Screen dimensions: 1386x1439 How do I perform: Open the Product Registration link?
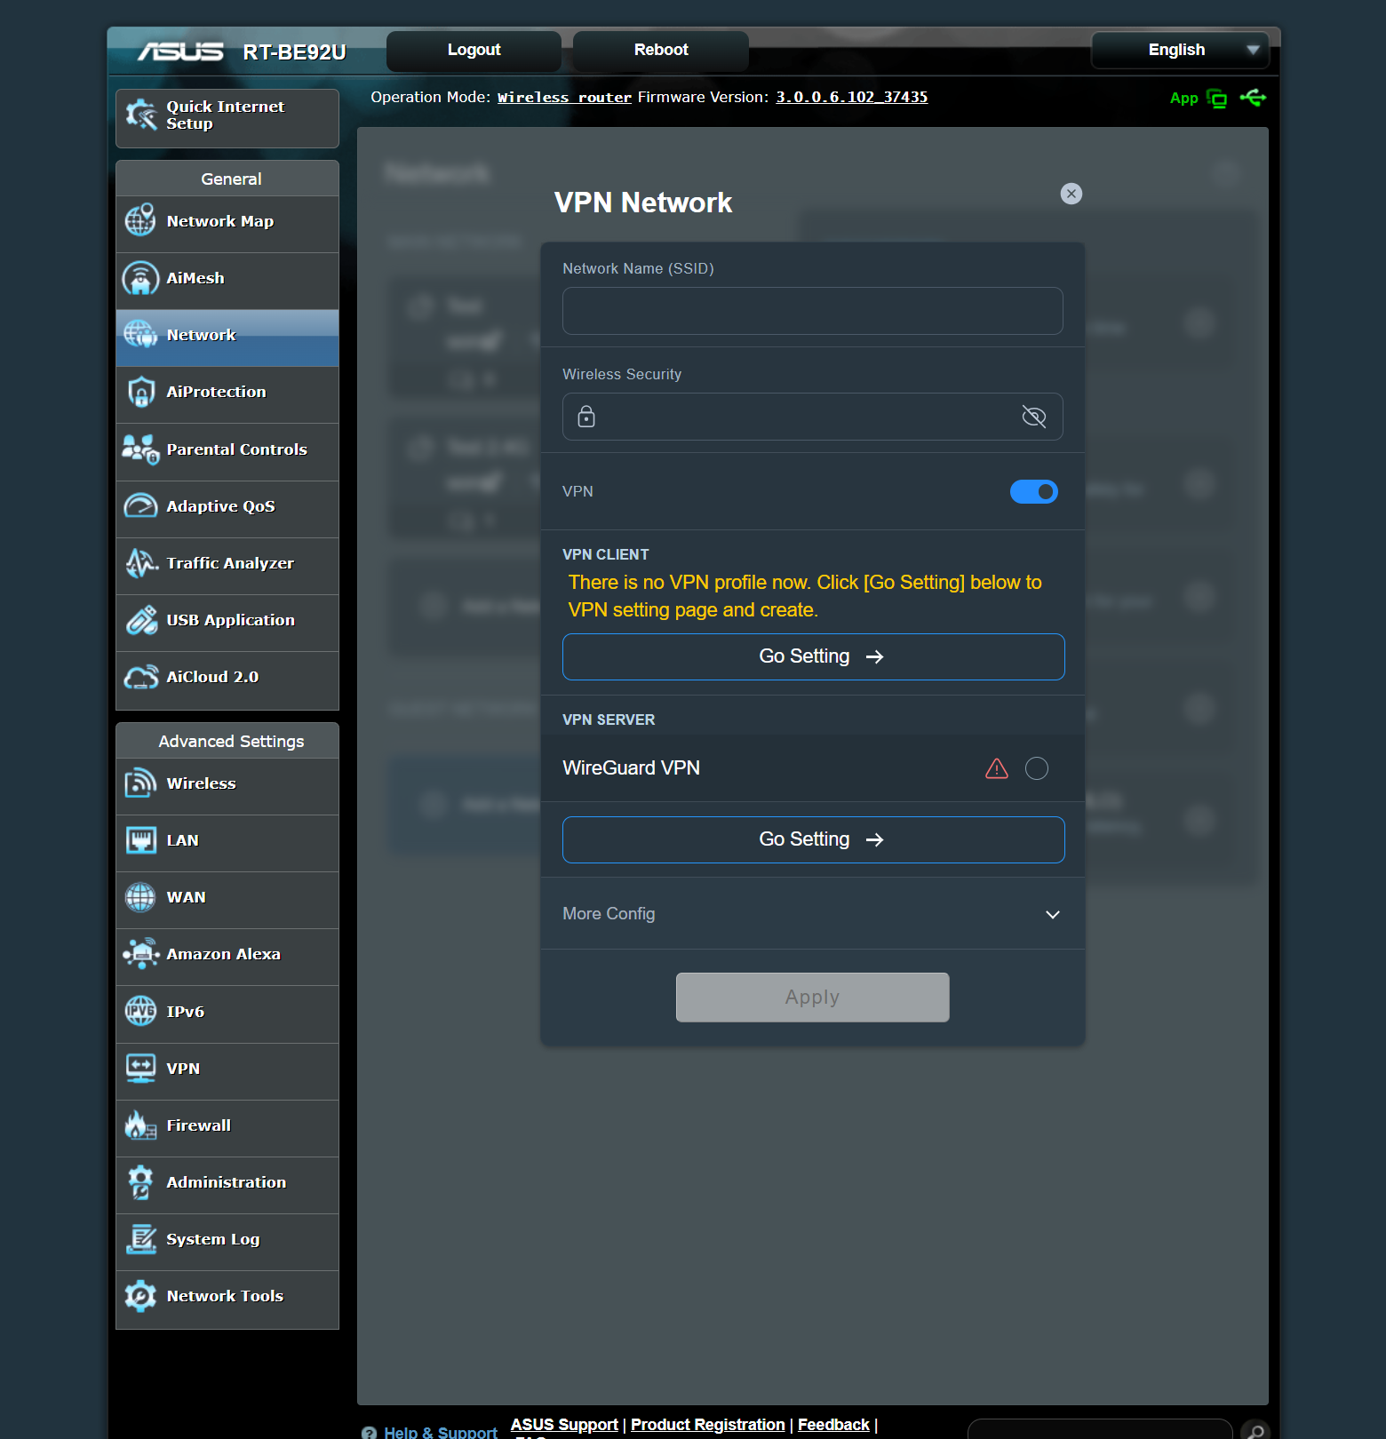[x=708, y=1425]
